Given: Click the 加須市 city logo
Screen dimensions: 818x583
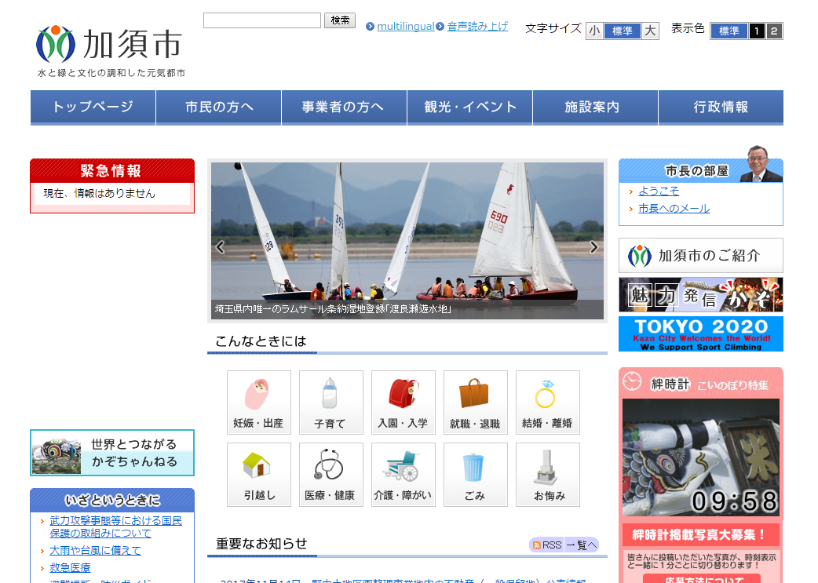Looking at the screenshot, I should tap(110, 51).
